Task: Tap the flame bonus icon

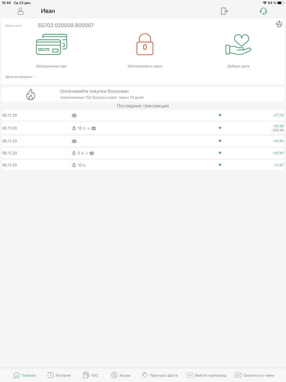Action: pyautogui.click(x=31, y=94)
